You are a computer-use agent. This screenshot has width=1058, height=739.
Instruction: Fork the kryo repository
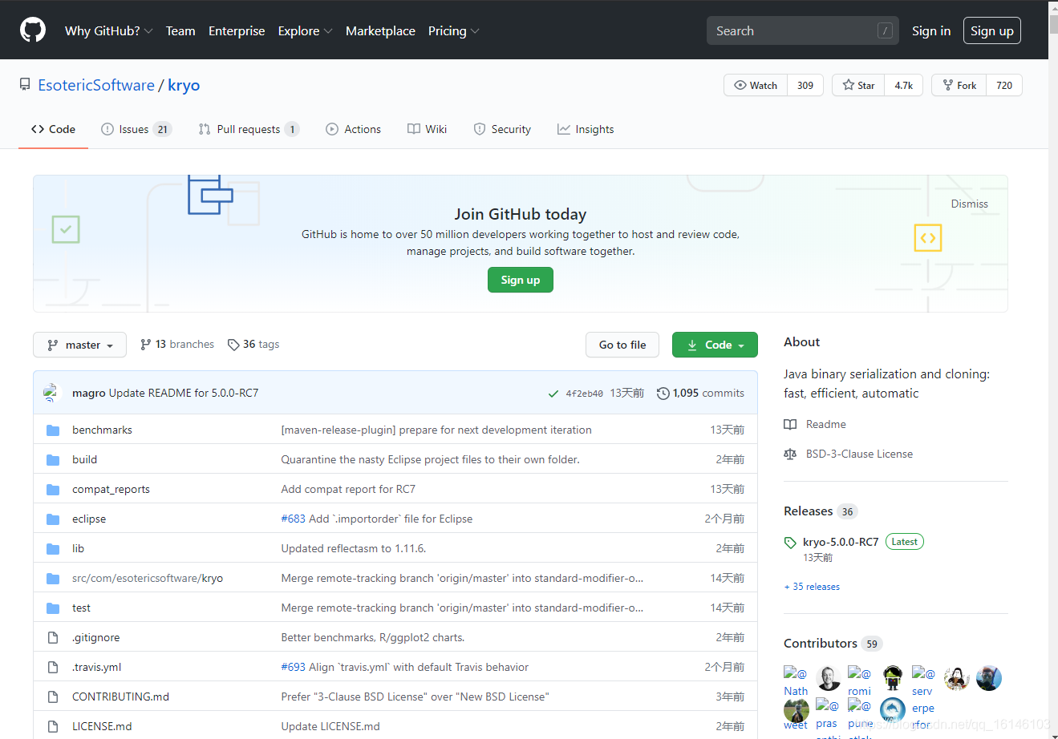click(x=959, y=85)
